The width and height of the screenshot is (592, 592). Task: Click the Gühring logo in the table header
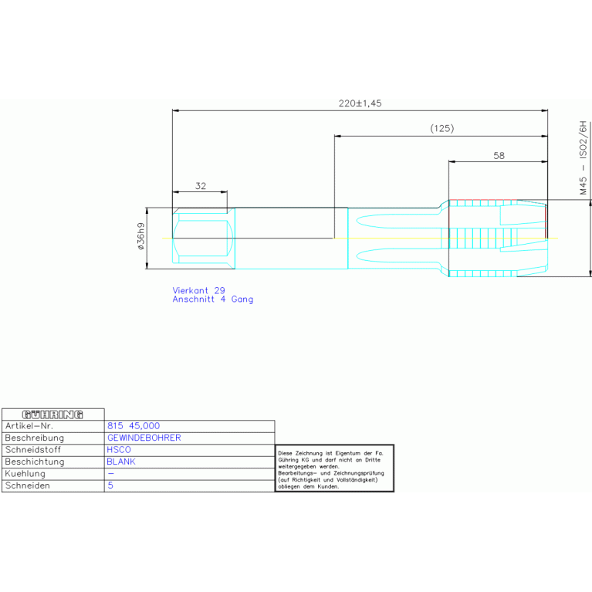(x=52, y=414)
